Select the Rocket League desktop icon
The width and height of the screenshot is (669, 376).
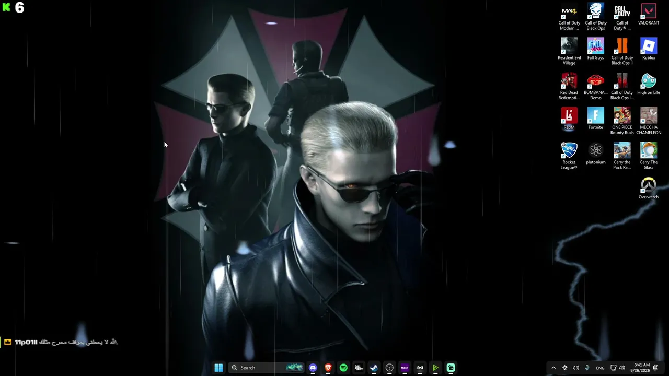569,156
